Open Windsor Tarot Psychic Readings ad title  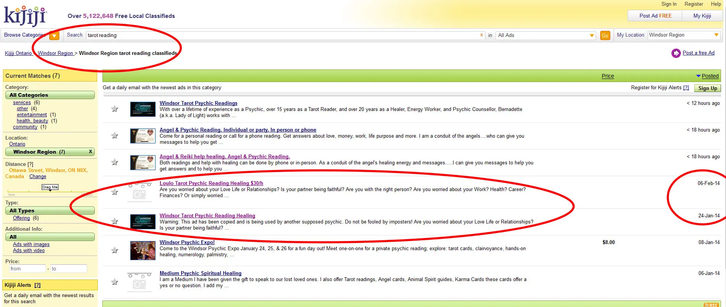pyautogui.click(x=198, y=103)
